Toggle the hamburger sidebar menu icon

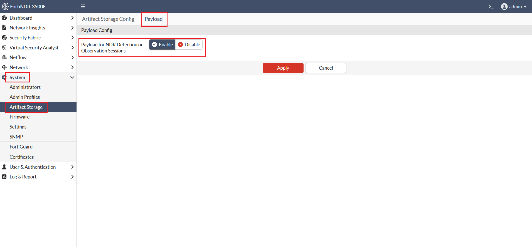(x=83, y=6)
